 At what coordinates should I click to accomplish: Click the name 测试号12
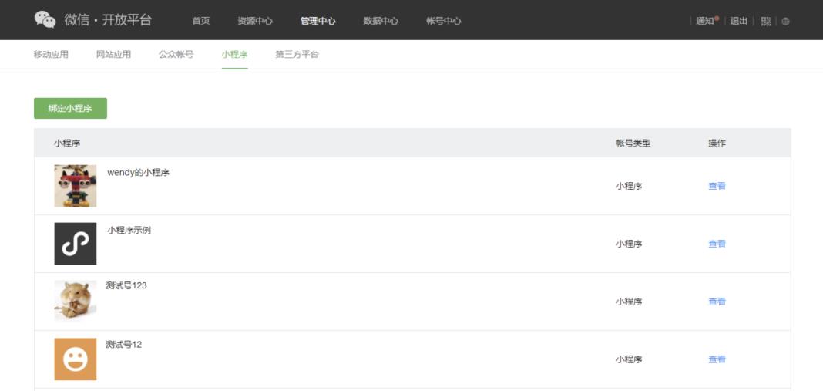124,344
